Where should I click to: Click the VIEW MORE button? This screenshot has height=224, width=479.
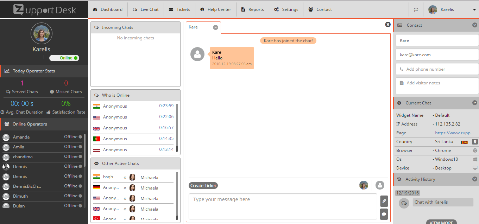[441, 222]
